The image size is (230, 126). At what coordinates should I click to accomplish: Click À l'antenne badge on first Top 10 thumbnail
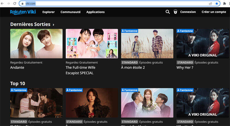pyautogui.click(x=19, y=90)
